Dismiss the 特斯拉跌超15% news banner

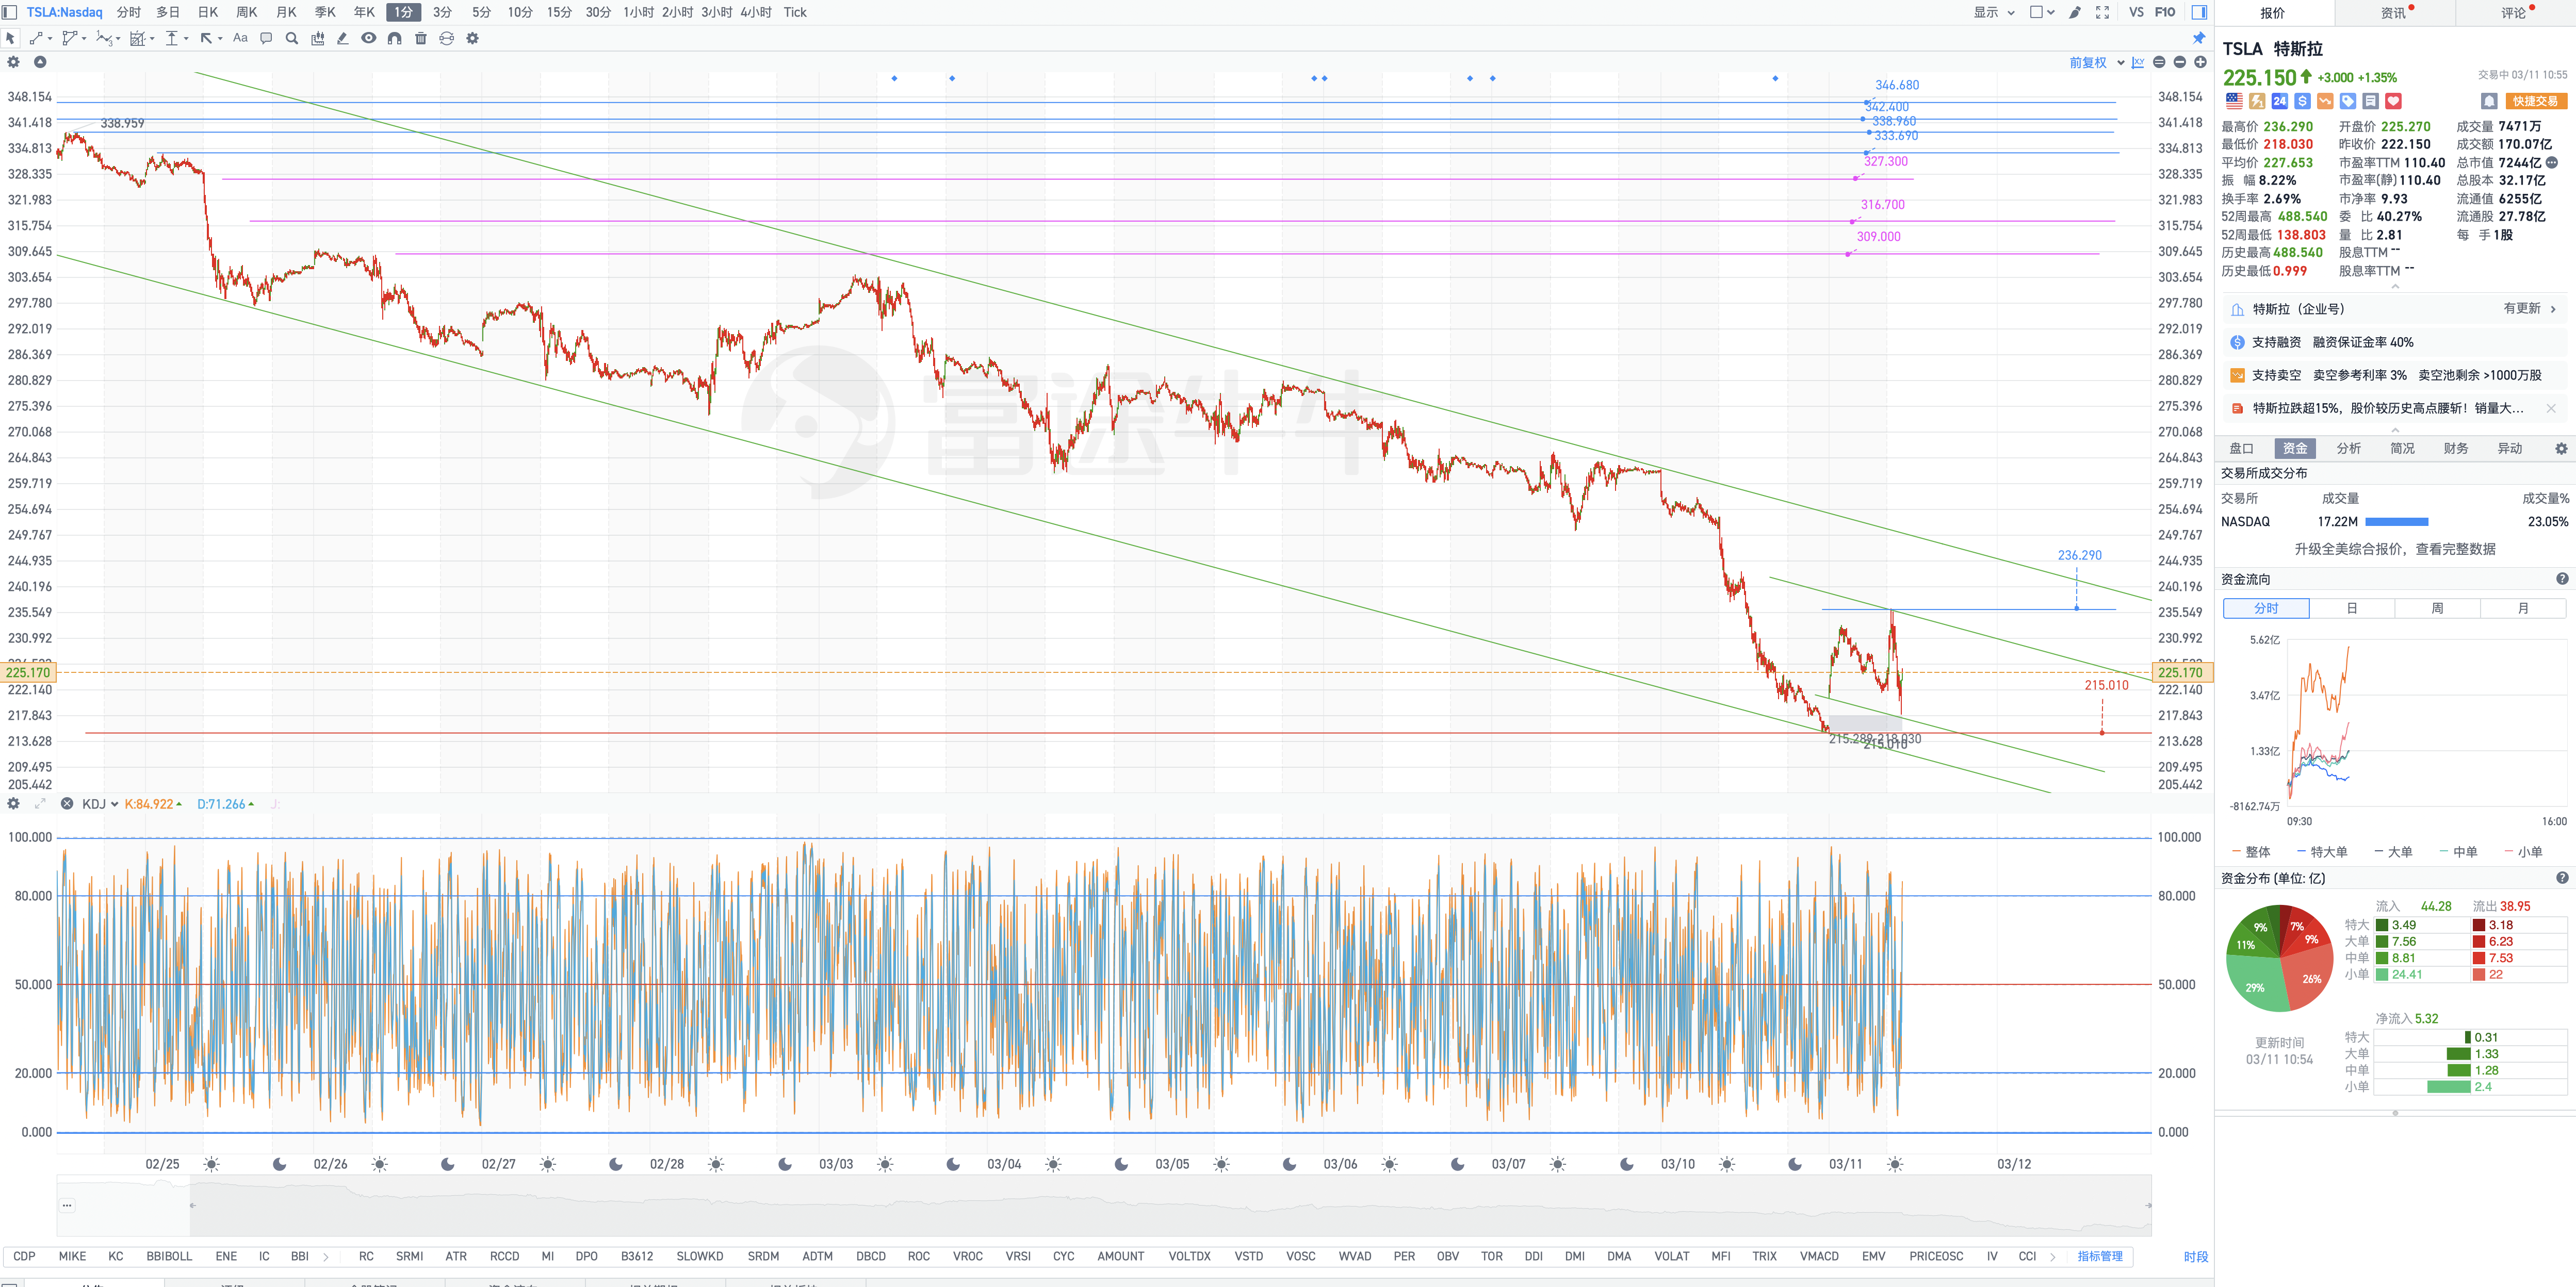point(2550,408)
